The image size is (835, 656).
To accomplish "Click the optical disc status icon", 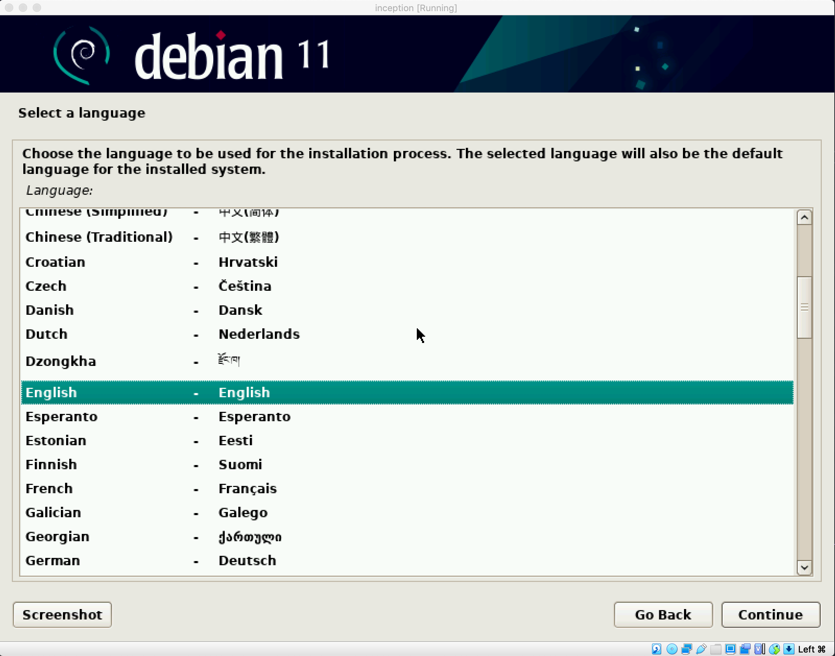I will pos(672,649).
